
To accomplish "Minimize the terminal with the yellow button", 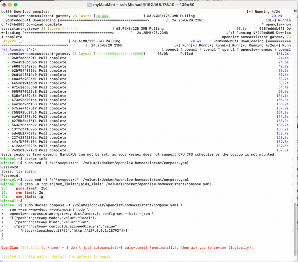I will (10, 5).
